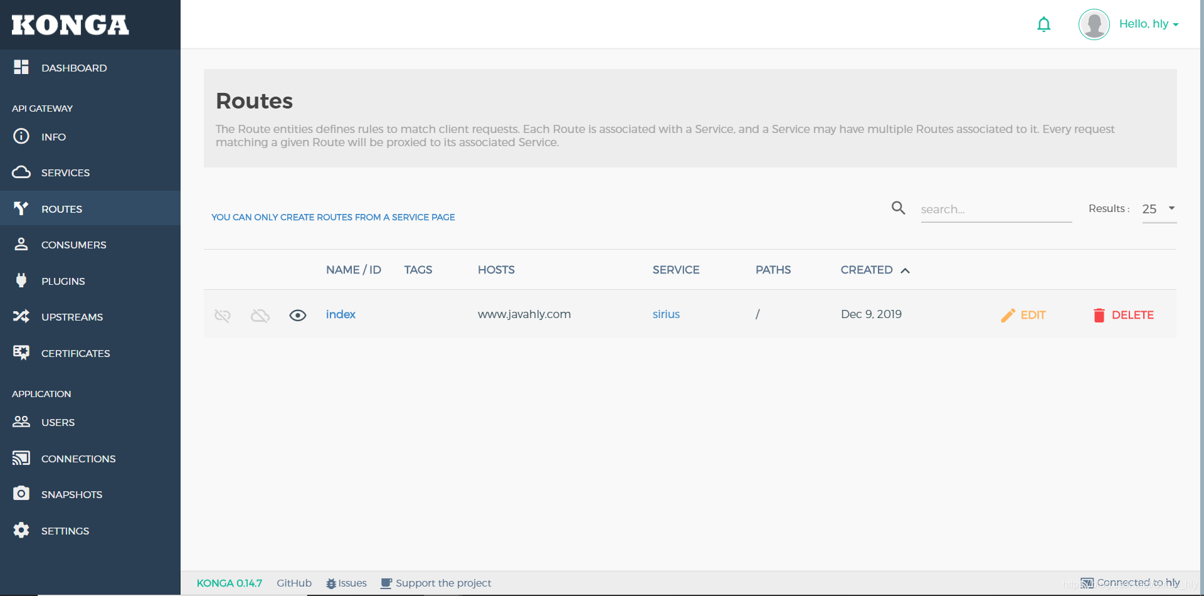This screenshot has width=1204, height=596.
Task: Open Support the project link
Action: [x=436, y=583]
